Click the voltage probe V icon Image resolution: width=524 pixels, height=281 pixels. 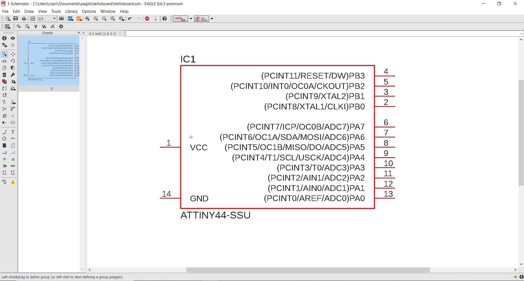coord(35,26)
